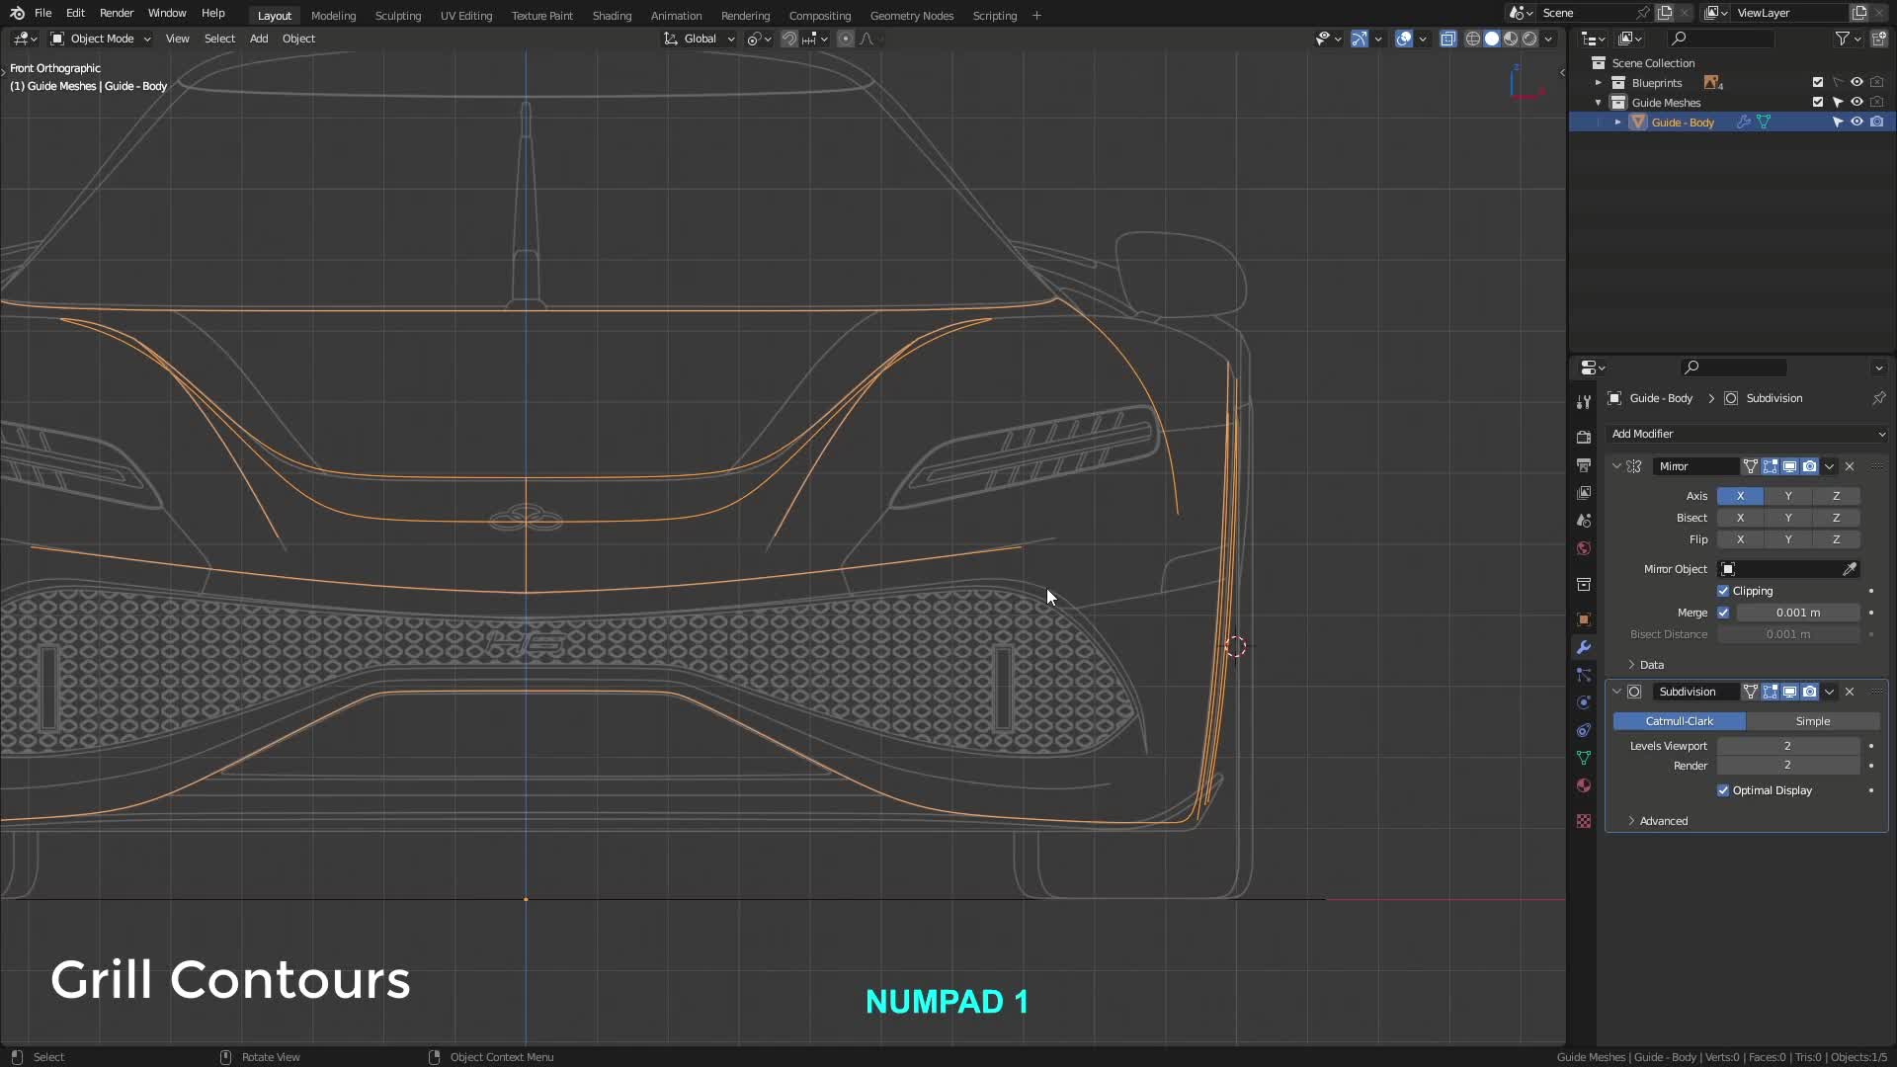Create a new collection in the outliner
Viewport: 1897px width, 1067px height.
click(1878, 39)
